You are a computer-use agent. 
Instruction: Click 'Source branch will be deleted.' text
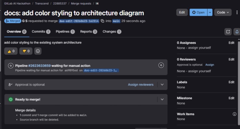click(x=39, y=120)
